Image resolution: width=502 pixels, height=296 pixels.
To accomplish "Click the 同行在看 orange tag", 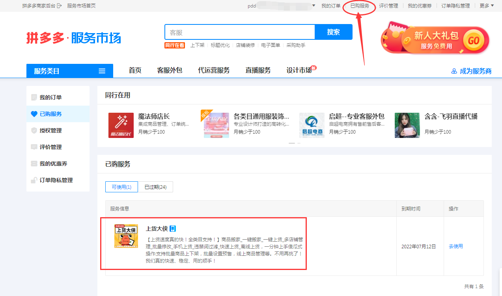I will click(x=175, y=45).
